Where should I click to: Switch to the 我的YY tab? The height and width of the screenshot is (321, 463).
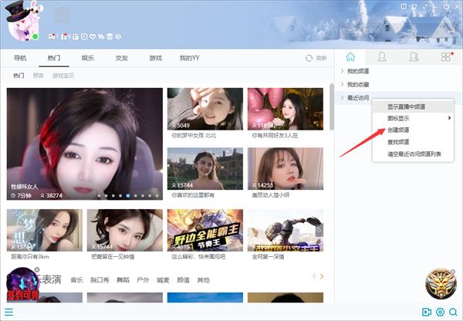tap(189, 58)
